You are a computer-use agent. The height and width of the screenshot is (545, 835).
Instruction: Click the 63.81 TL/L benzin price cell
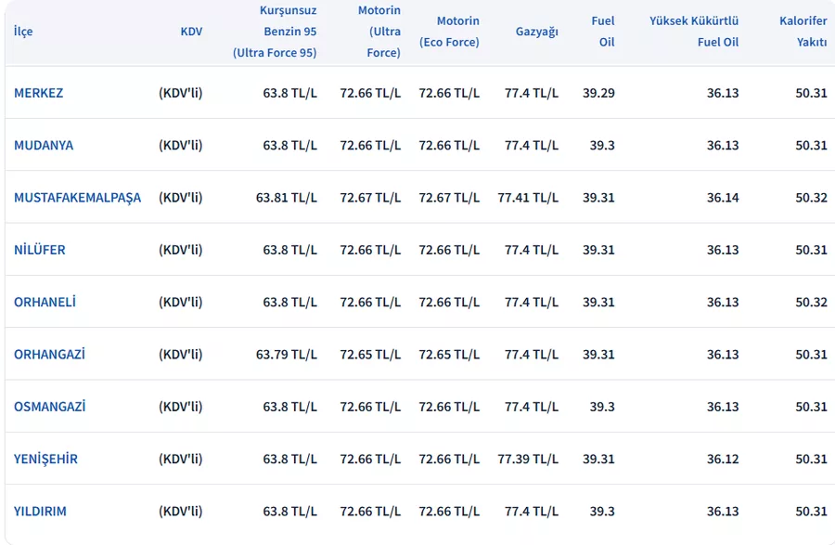pos(286,198)
